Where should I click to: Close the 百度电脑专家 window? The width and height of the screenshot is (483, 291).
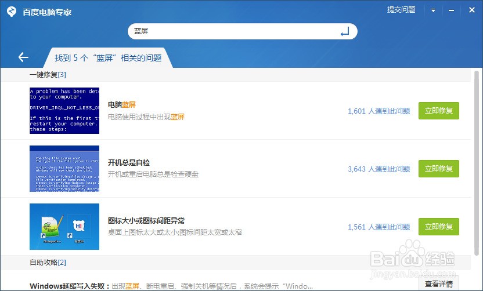(471, 10)
